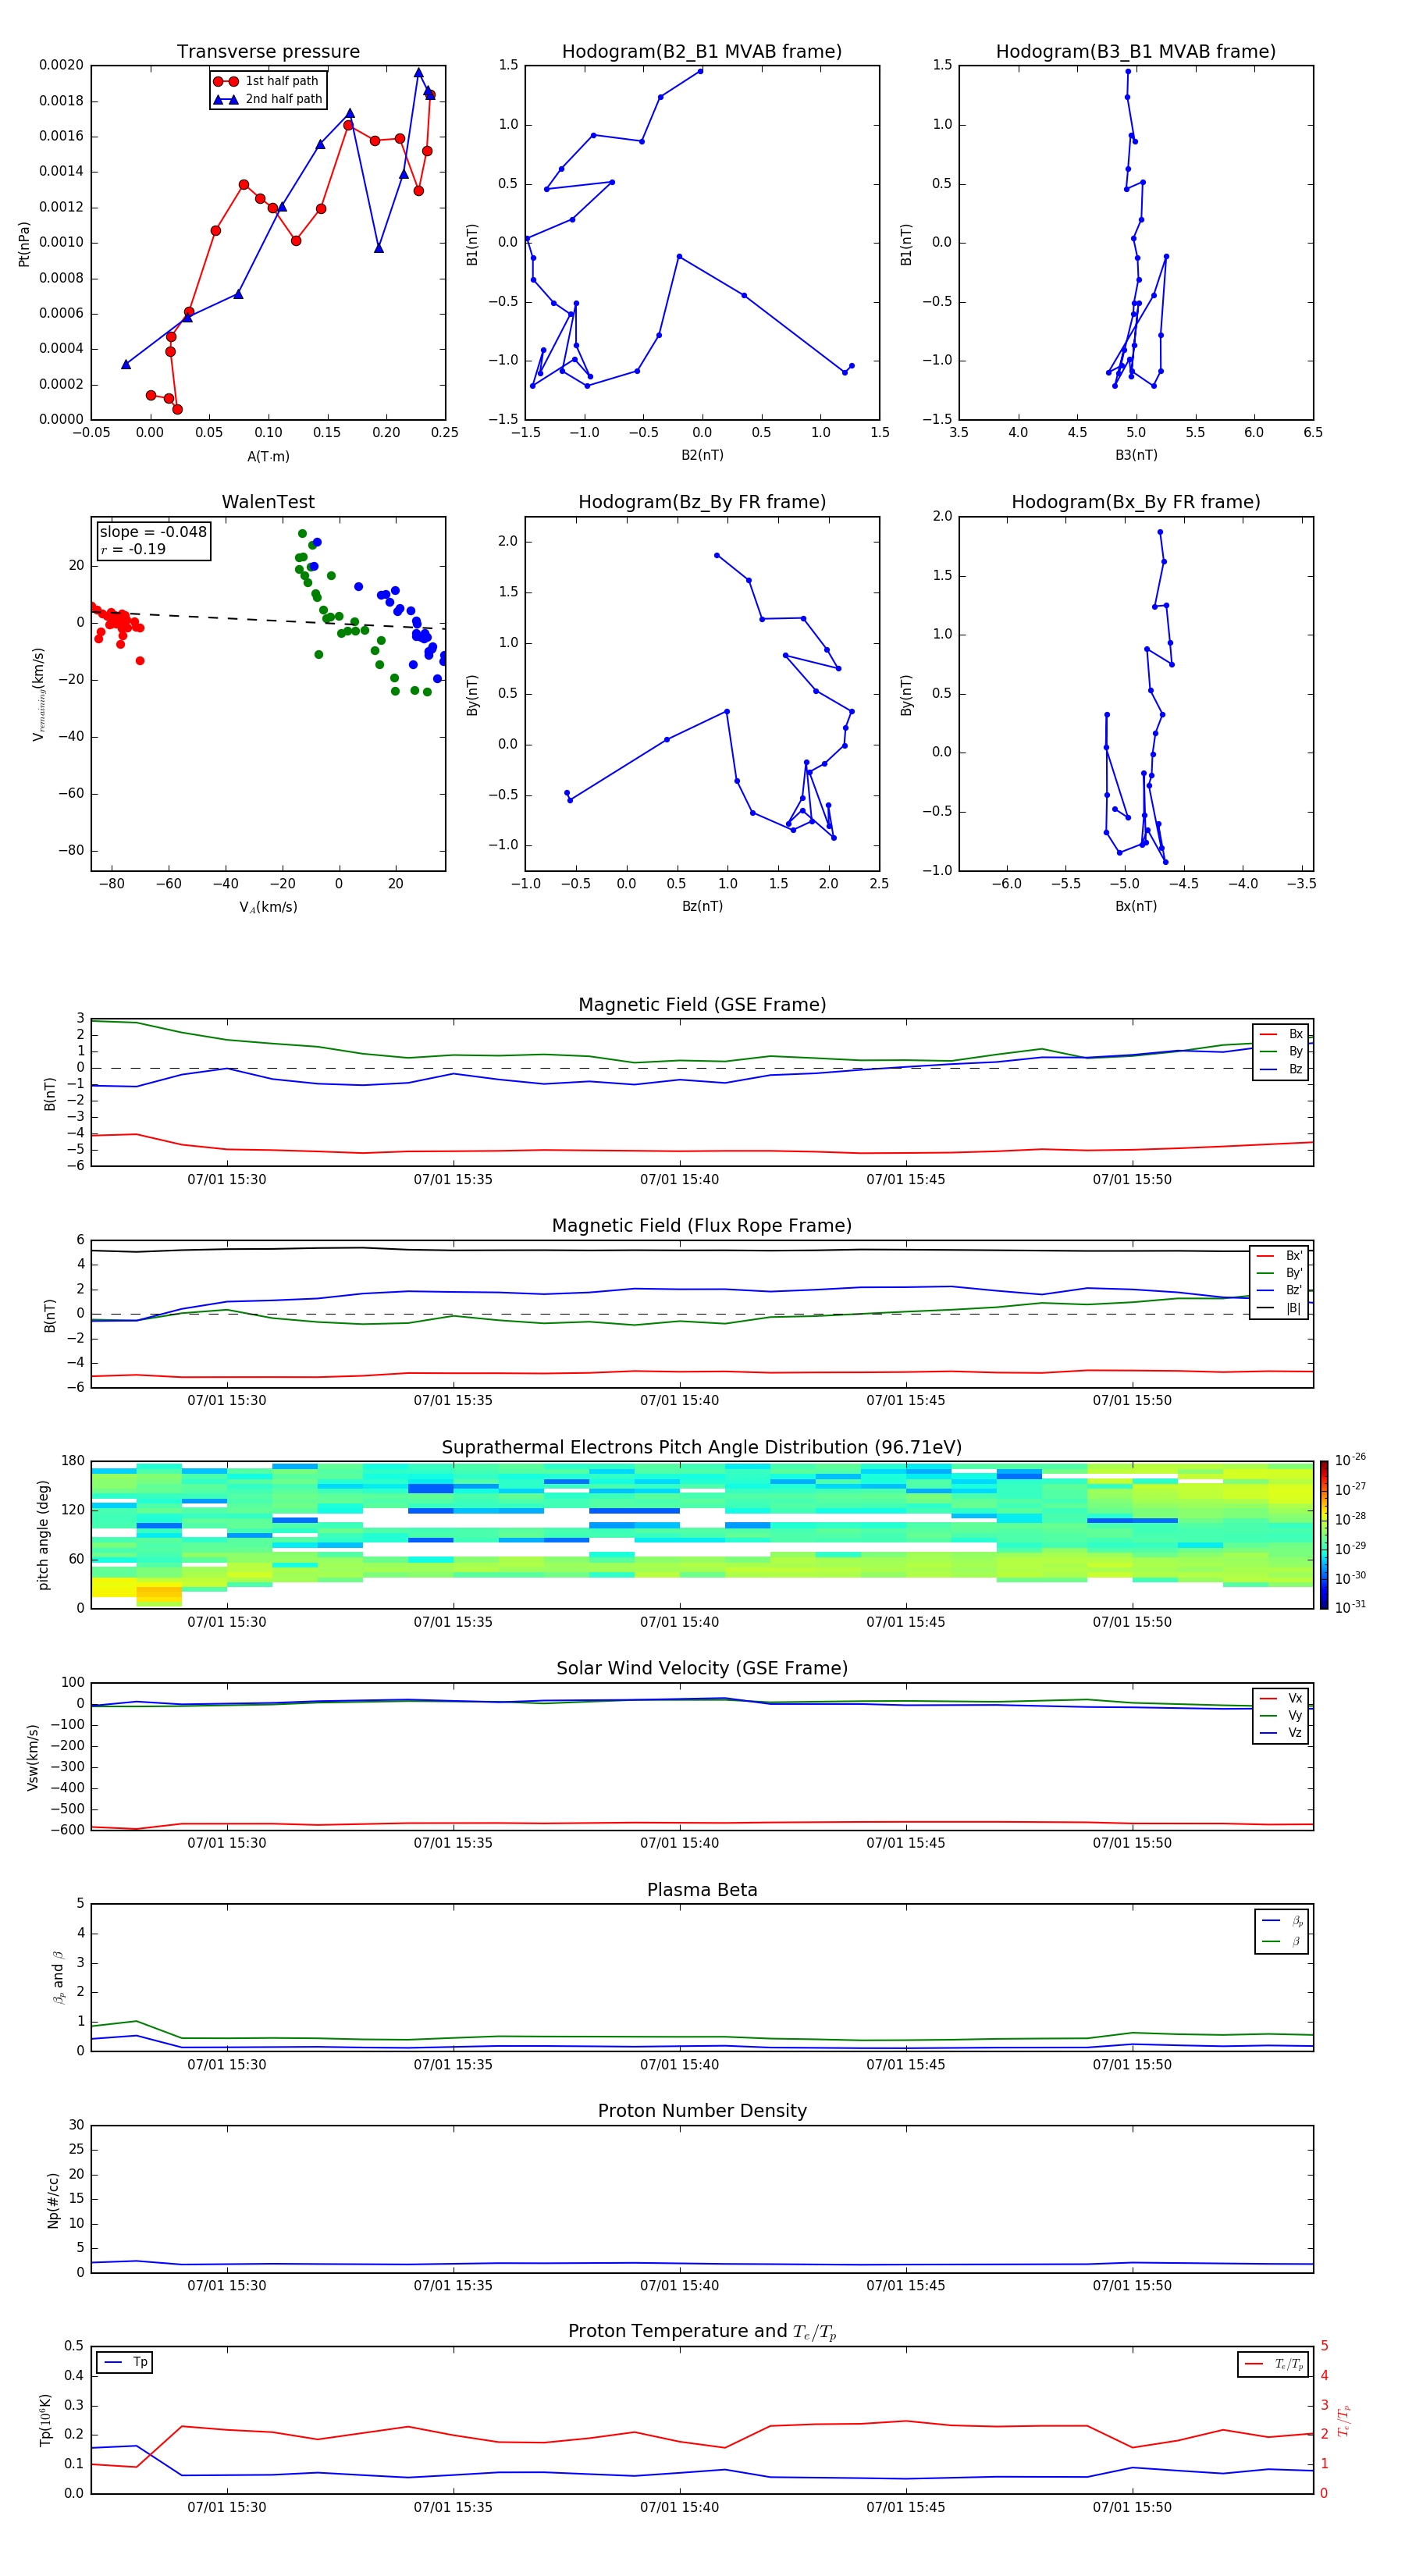This screenshot has width=1405, height=2576.
Task: Click '07/01 15:40' tick under Plasma Beta plot
Action: click(x=680, y=2065)
